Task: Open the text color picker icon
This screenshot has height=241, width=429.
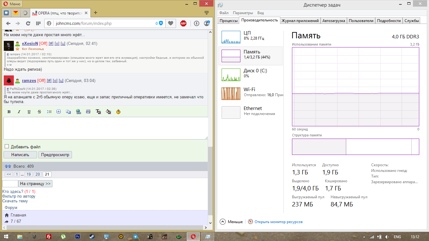Action: coord(98,112)
